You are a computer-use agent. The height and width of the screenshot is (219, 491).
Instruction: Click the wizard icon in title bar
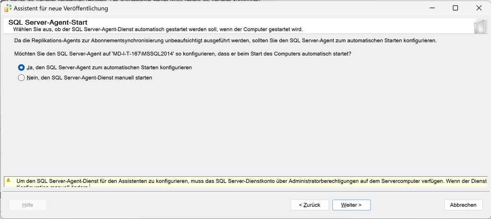tap(8, 9)
